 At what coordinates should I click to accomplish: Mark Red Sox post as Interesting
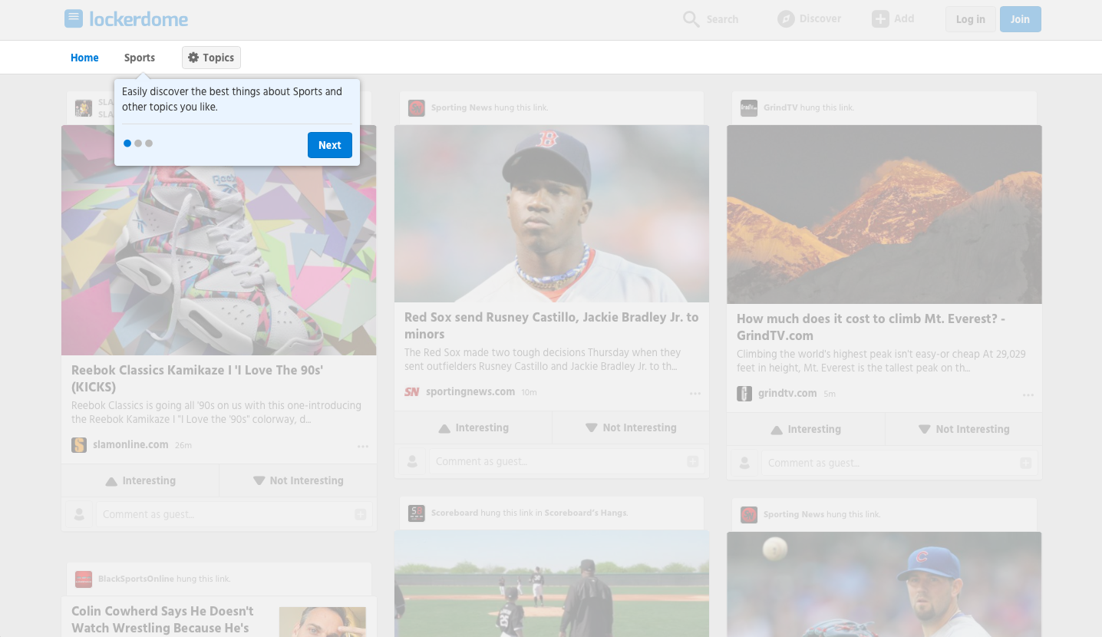[x=473, y=427]
